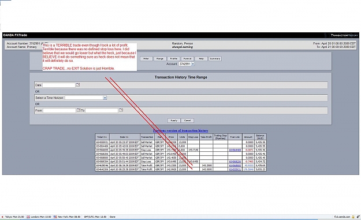Select final balance value 5,655.23
The image size is (361, 220).
click(x=260, y=169)
